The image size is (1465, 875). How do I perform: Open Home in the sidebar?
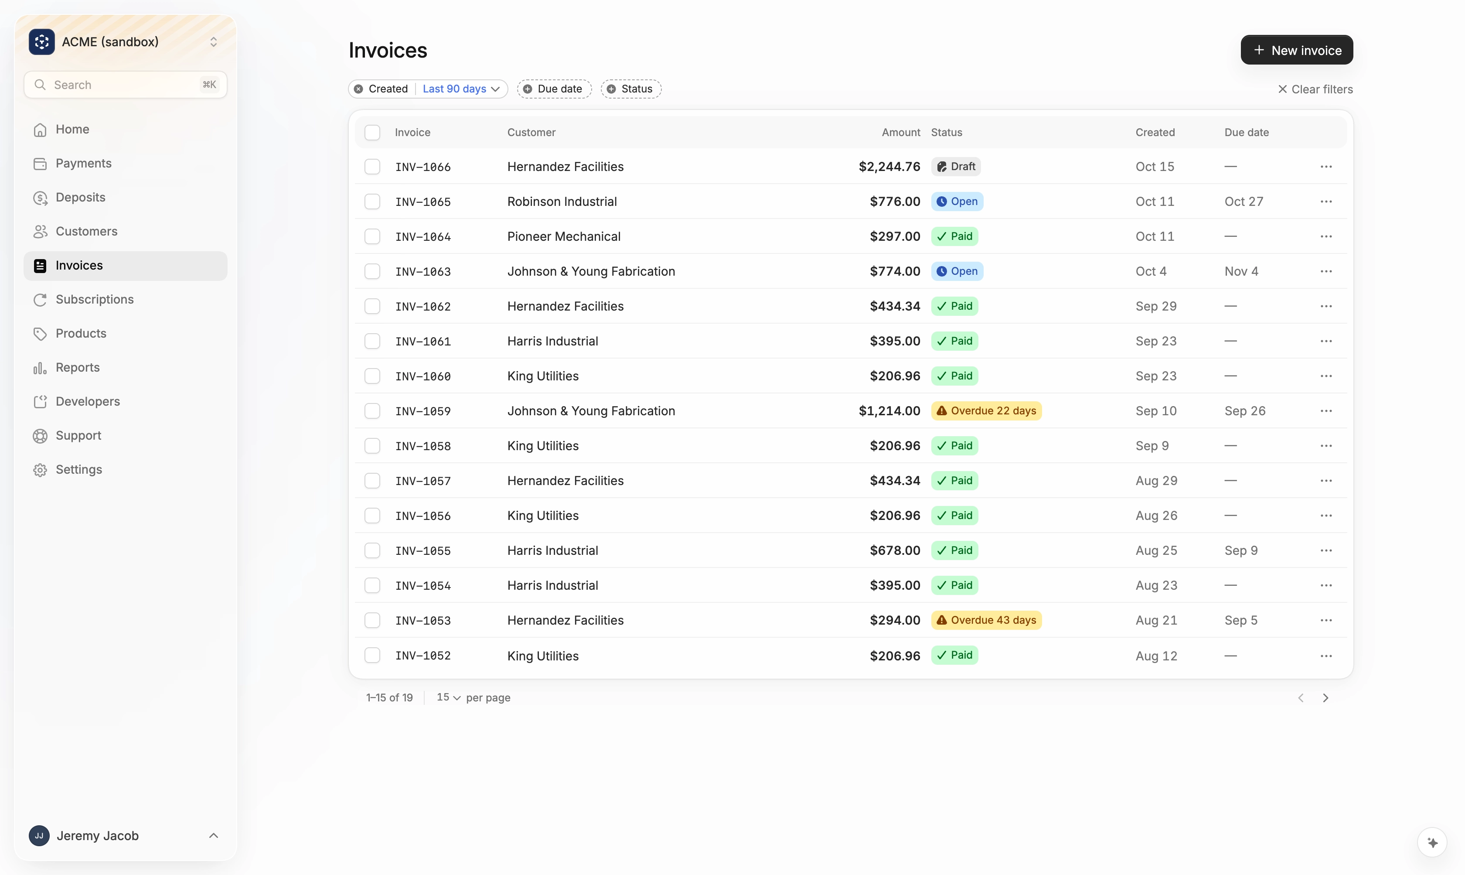pos(126,130)
